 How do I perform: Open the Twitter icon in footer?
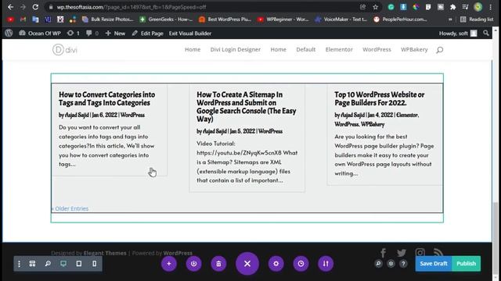[x=402, y=253]
